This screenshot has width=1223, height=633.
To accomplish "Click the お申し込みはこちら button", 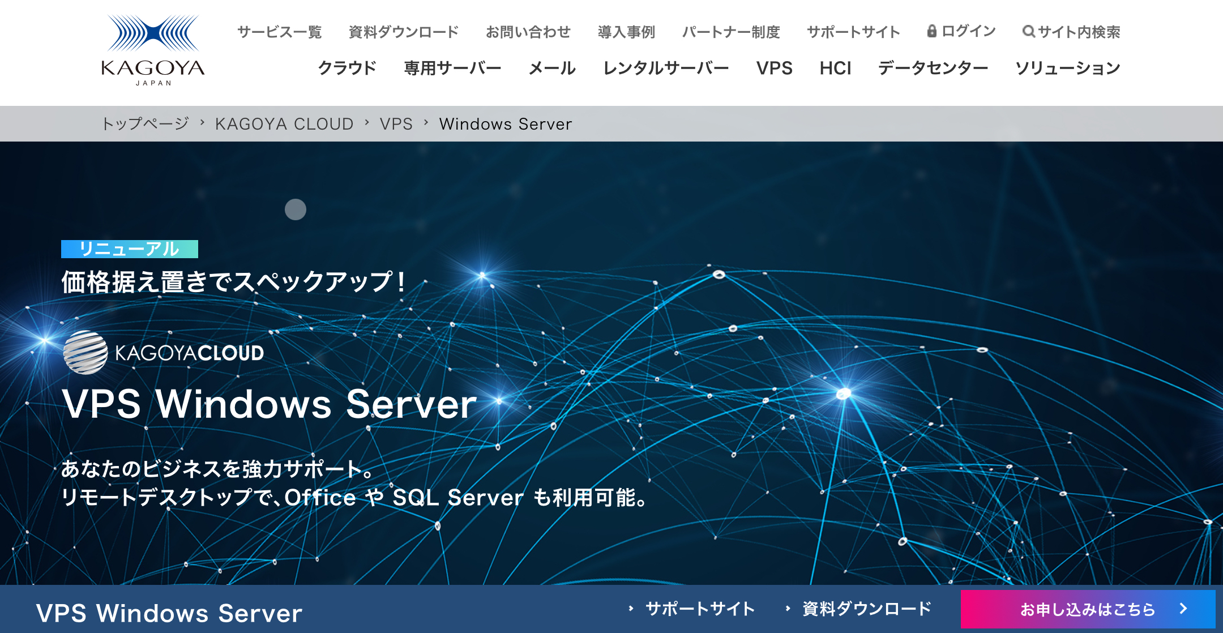I will point(1087,609).
